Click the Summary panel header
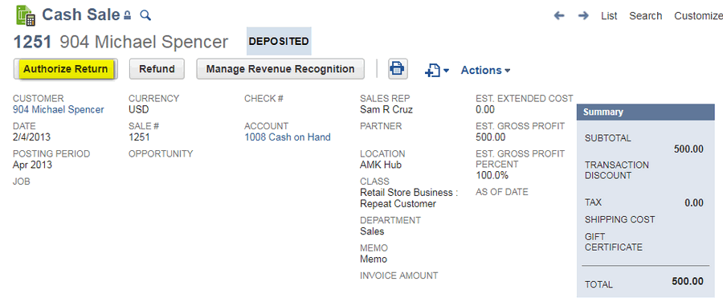 (x=646, y=112)
